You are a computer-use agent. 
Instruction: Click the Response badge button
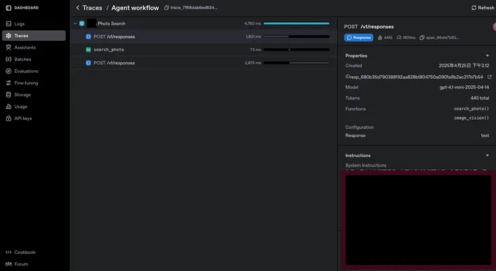[x=359, y=37]
